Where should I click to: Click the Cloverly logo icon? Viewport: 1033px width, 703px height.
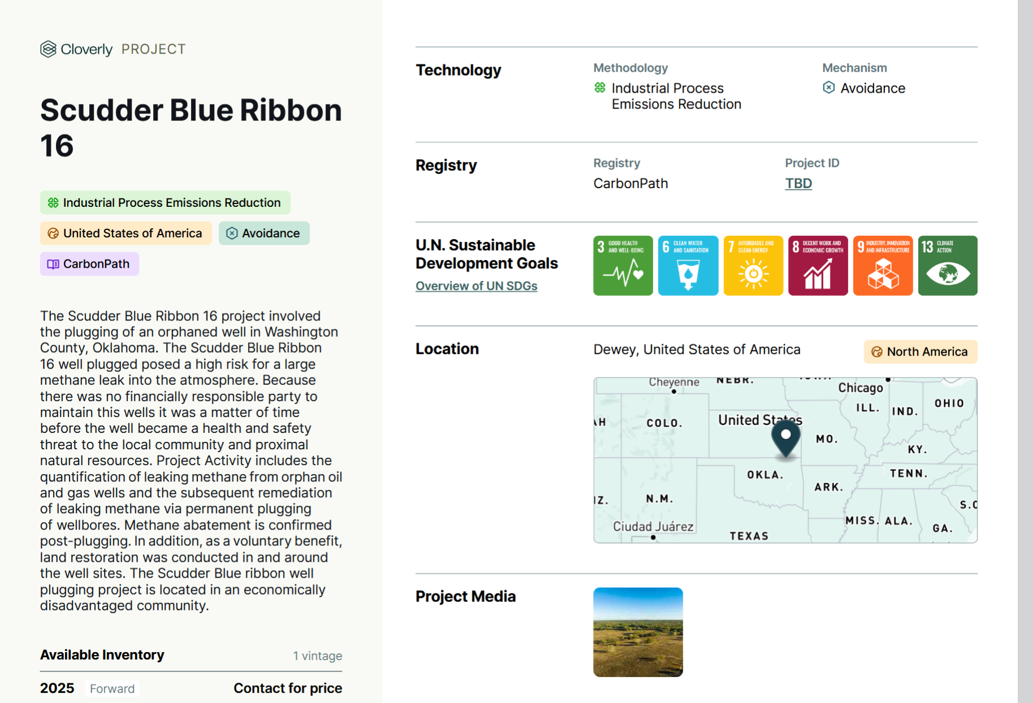coord(48,49)
